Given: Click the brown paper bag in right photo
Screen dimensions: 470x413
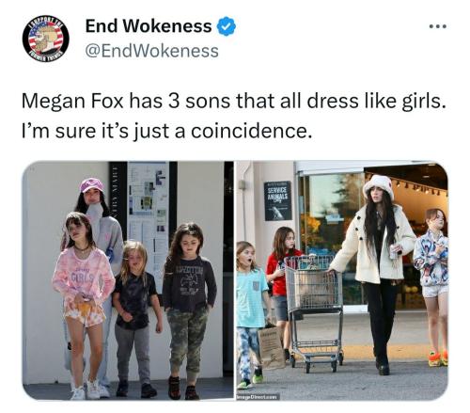Looking at the screenshot, I should (x=272, y=347).
